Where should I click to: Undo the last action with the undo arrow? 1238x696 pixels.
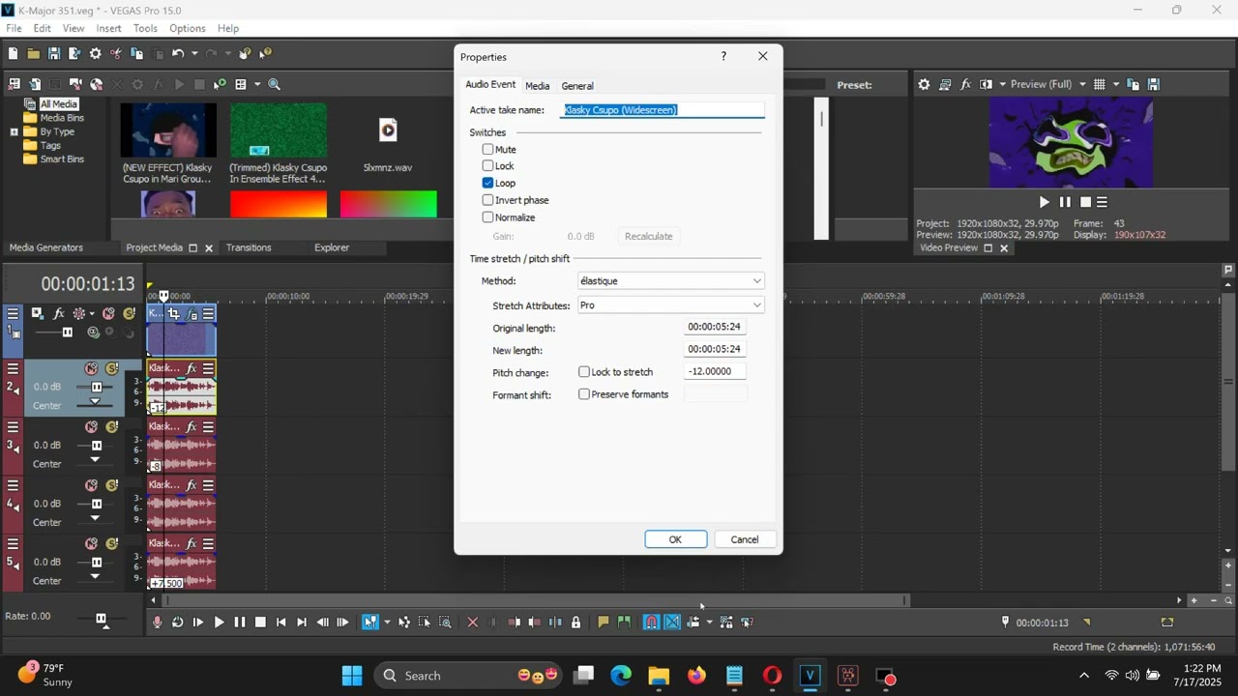click(178, 54)
